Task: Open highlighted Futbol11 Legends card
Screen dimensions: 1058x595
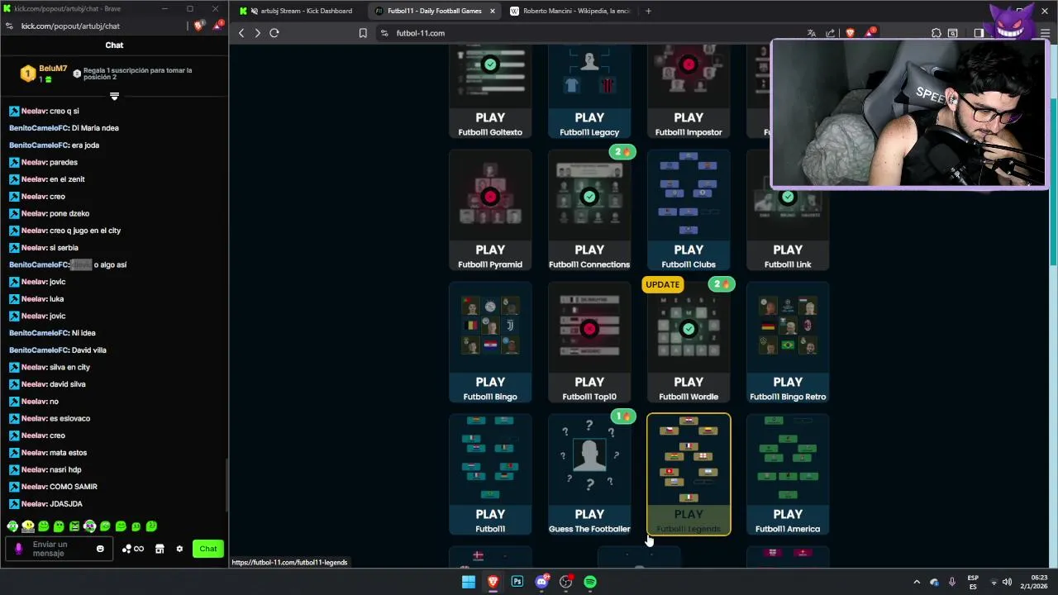Action: 689,474
